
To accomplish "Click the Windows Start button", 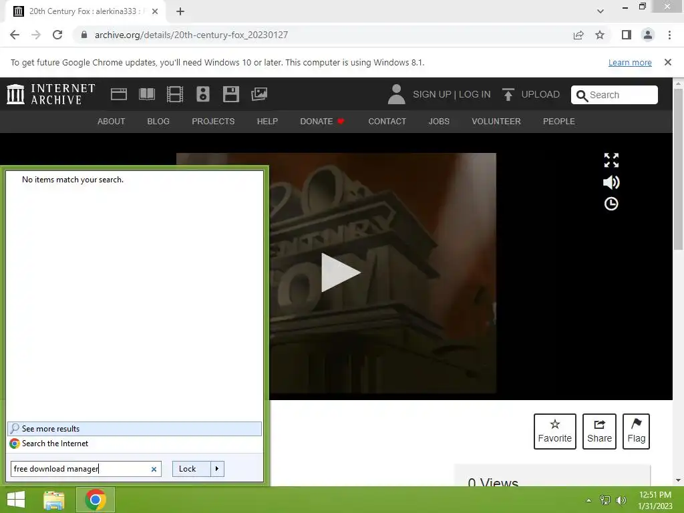I will click(x=16, y=500).
